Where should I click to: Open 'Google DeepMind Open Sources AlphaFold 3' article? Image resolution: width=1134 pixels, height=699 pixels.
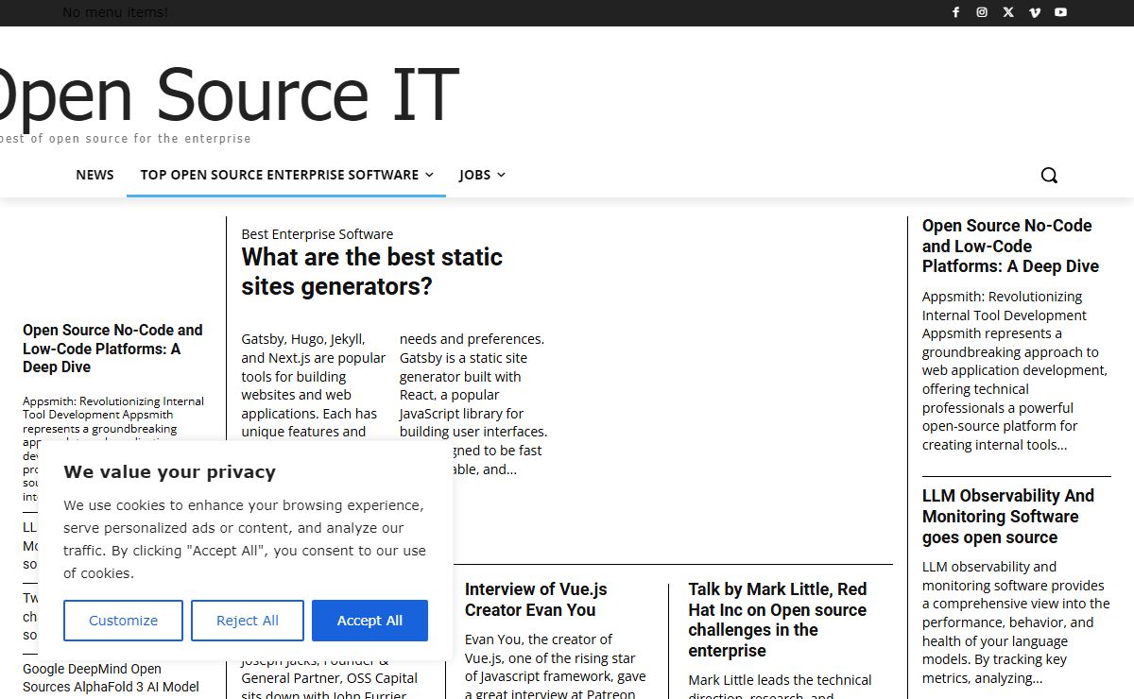coord(112,677)
